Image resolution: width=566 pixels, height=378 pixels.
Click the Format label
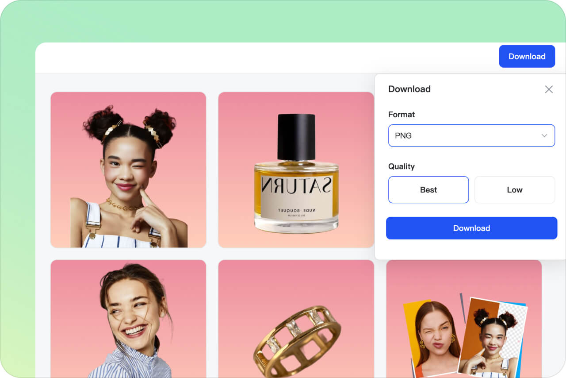click(x=402, y=115)
